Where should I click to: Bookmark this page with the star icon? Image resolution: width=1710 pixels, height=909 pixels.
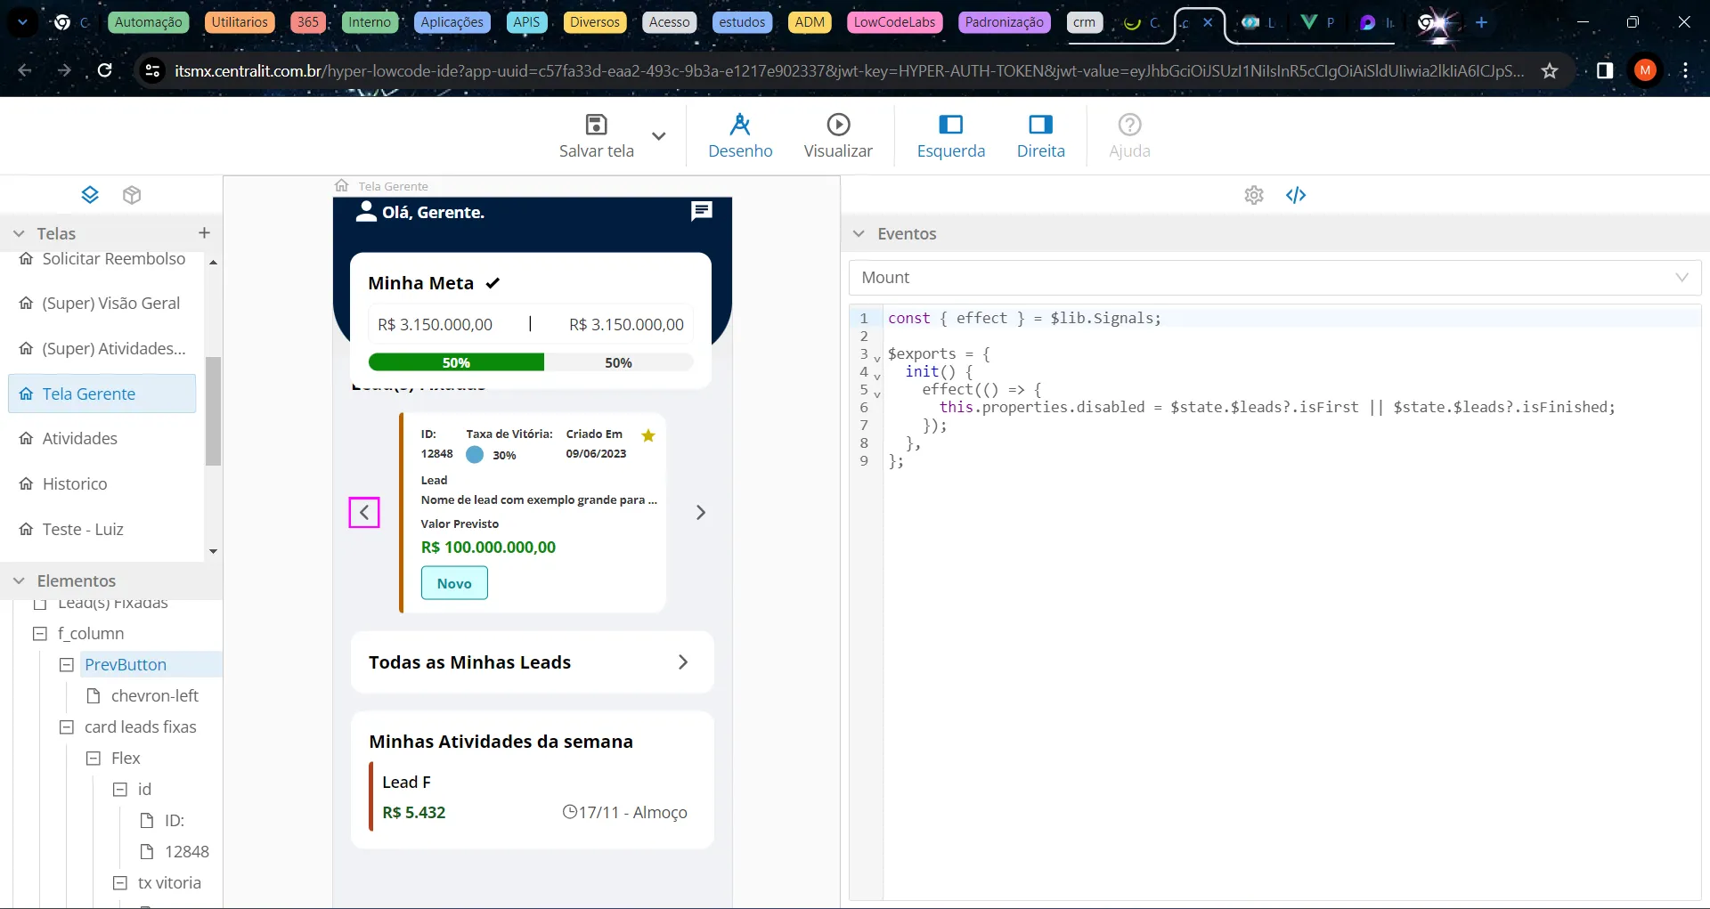pos(1550,70)
